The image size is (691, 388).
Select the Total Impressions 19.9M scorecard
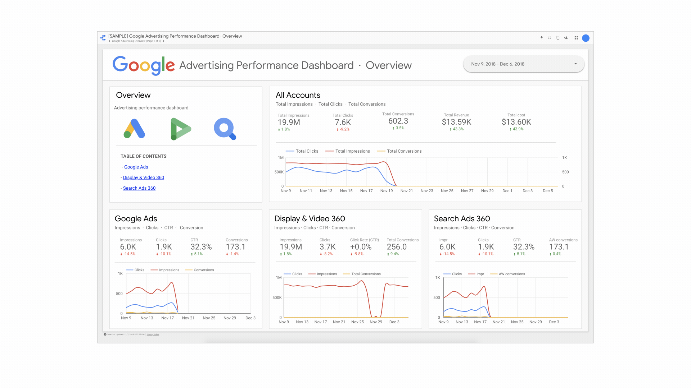coord(293,122)
